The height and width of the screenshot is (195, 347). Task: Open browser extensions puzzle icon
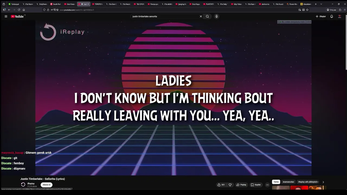(x=340, y=10)
